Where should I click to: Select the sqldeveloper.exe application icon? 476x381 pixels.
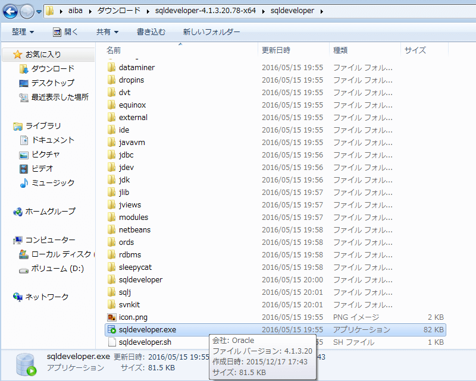(x=112, y=330)
